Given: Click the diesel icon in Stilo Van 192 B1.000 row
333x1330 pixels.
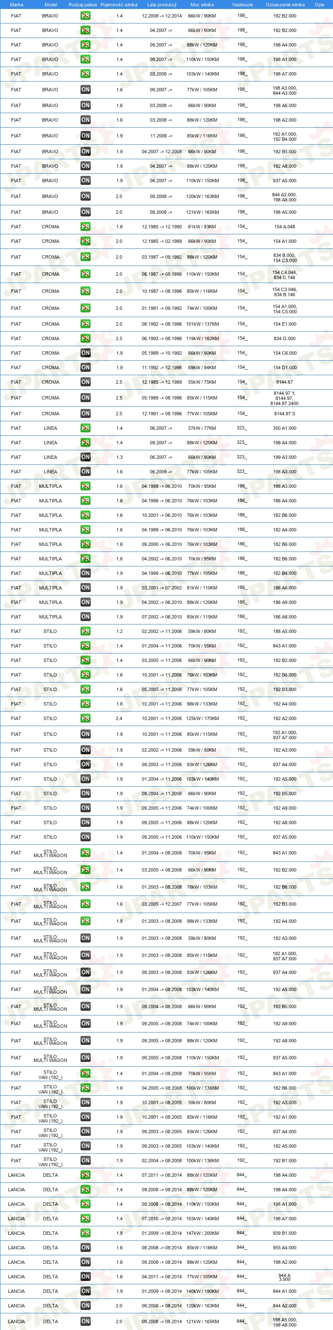Looking at the screenshot, I should (x=86, y=1160).
